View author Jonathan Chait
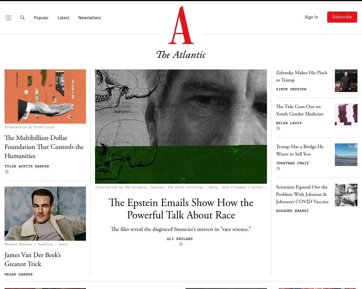Screen dimensions: 362x289 point(292,163)
